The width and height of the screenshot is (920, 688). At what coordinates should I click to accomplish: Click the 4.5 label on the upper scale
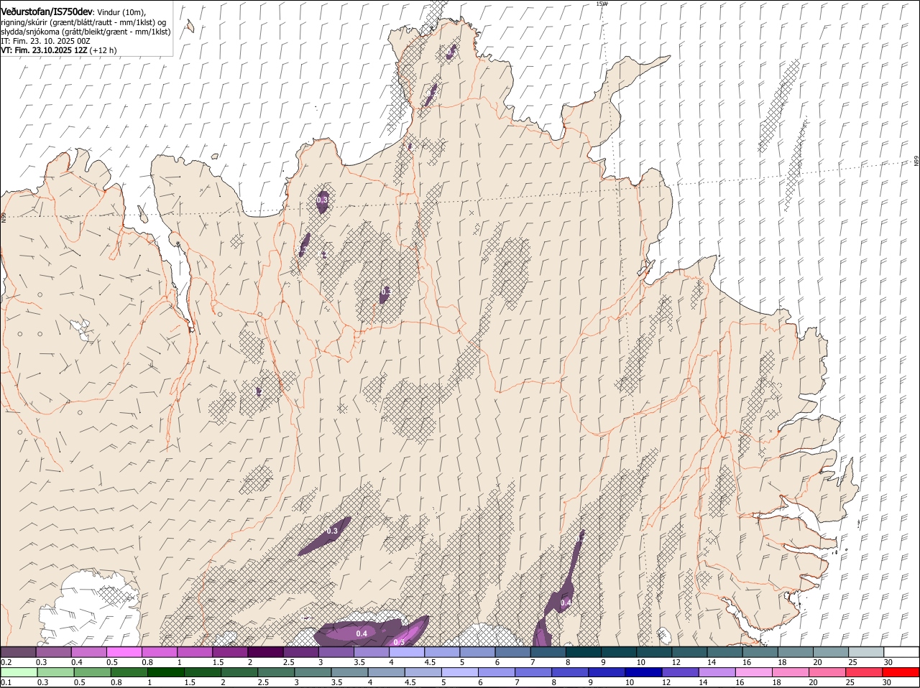pyautogui.click(x=430, y=662)
